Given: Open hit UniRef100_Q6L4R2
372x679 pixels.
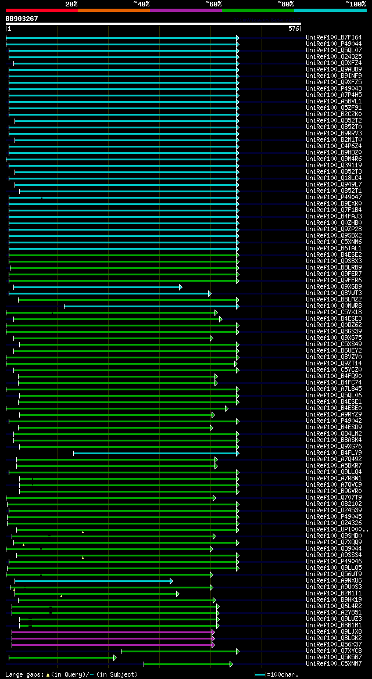Looking at the screenshot, I should pyautogui.click(x=334, y=606).
